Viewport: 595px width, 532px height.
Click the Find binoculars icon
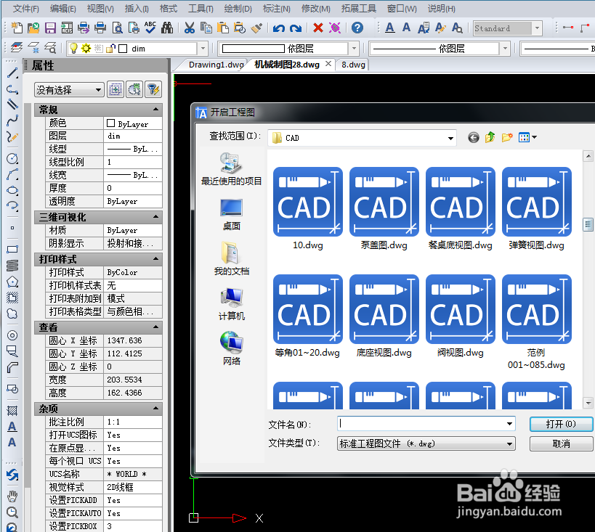pyautogui.click(x=166, y=28)
